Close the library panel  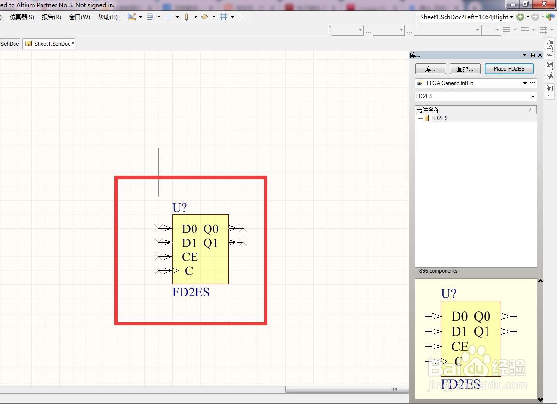pyautogui.click(x=540, y=55)
